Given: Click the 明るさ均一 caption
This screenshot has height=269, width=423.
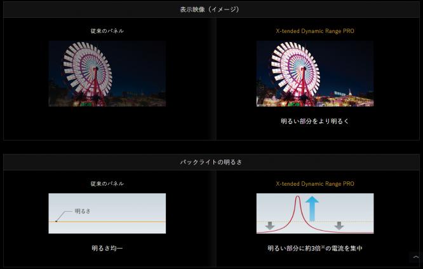Looking at the screenshot, I should tap(107, 248).
